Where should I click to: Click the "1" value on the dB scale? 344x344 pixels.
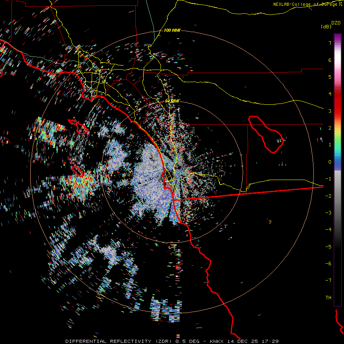tap(330, 145)
